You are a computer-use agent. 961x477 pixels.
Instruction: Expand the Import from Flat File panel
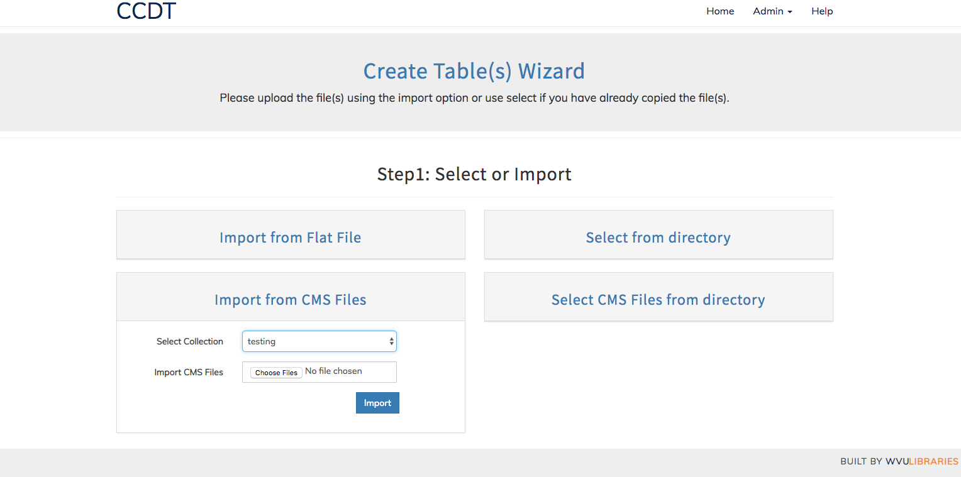290,237
